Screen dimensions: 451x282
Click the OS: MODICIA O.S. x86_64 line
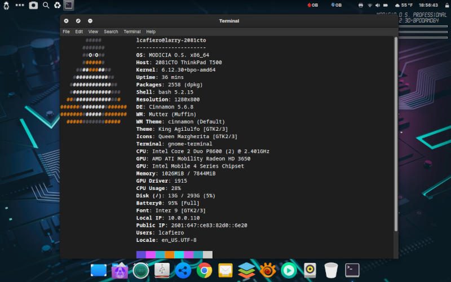click(173, 55)
